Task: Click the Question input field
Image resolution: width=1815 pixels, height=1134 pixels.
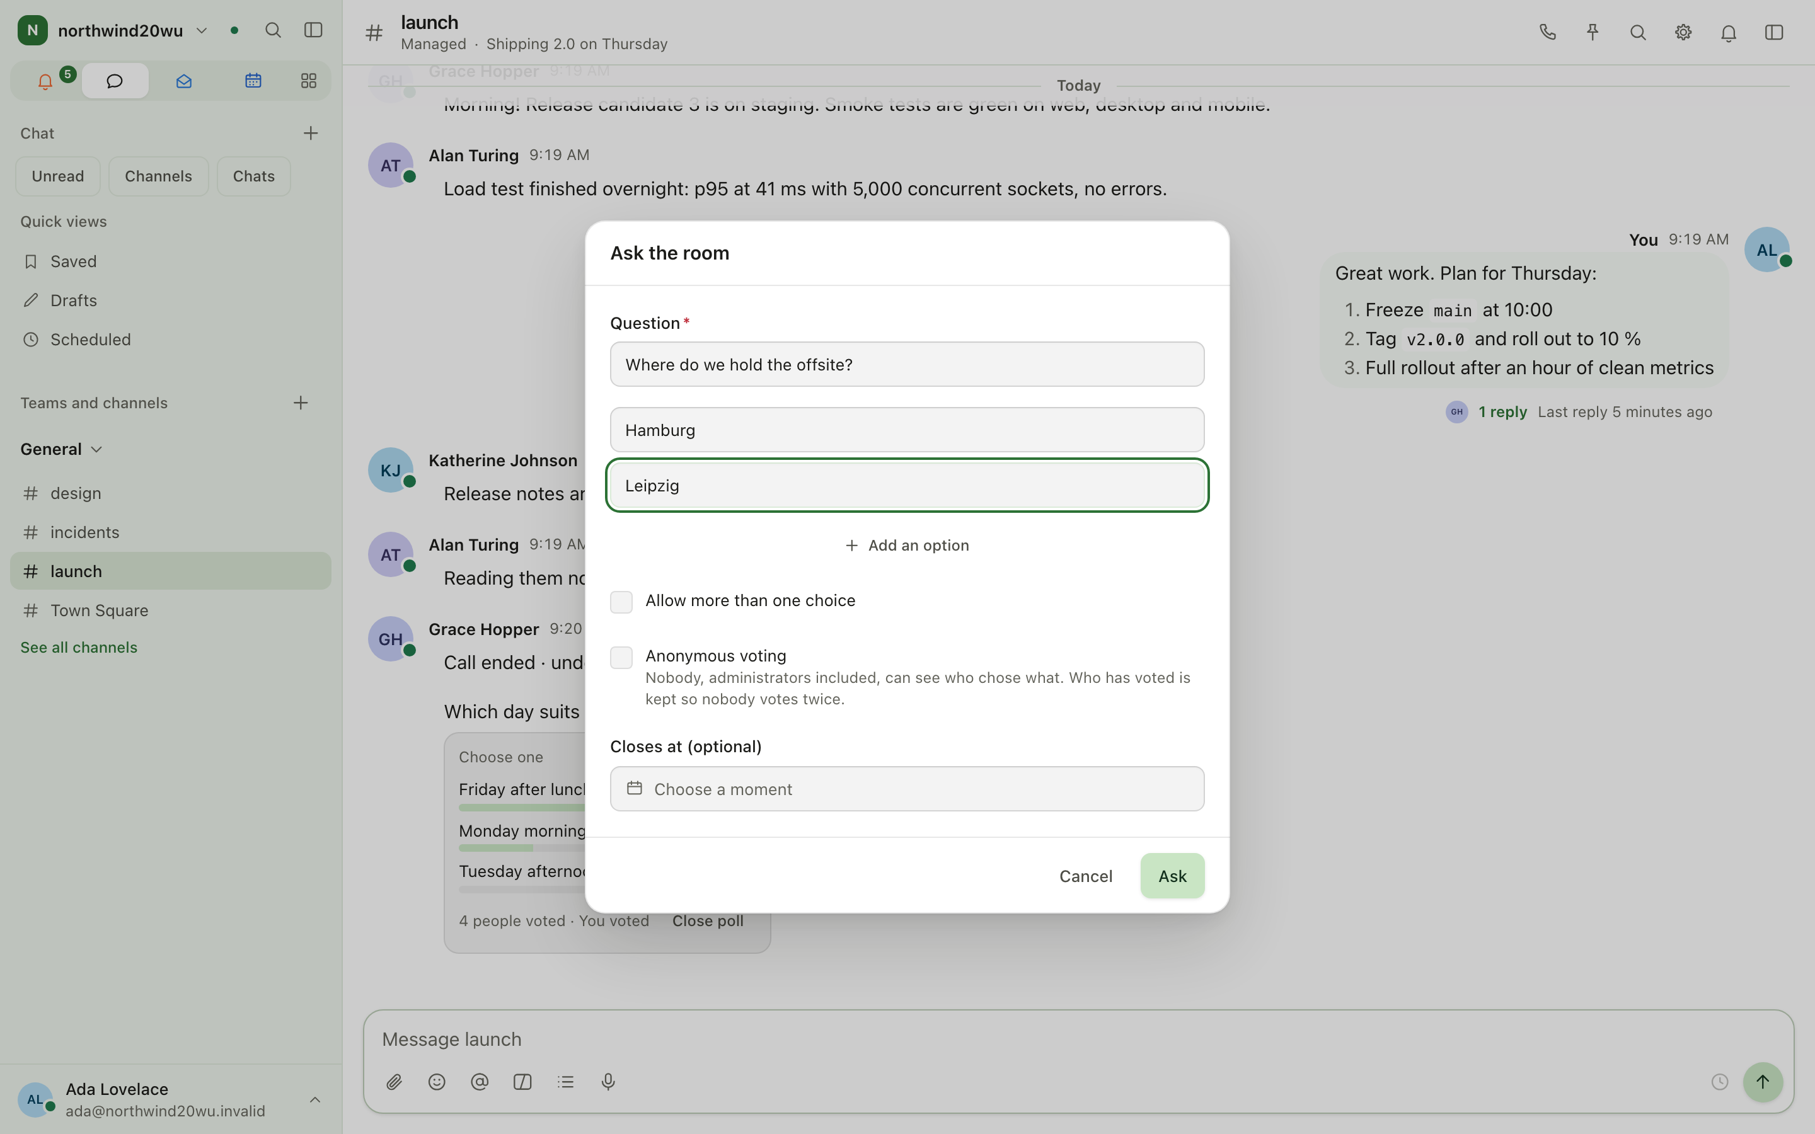Action: tap(907, 365)
